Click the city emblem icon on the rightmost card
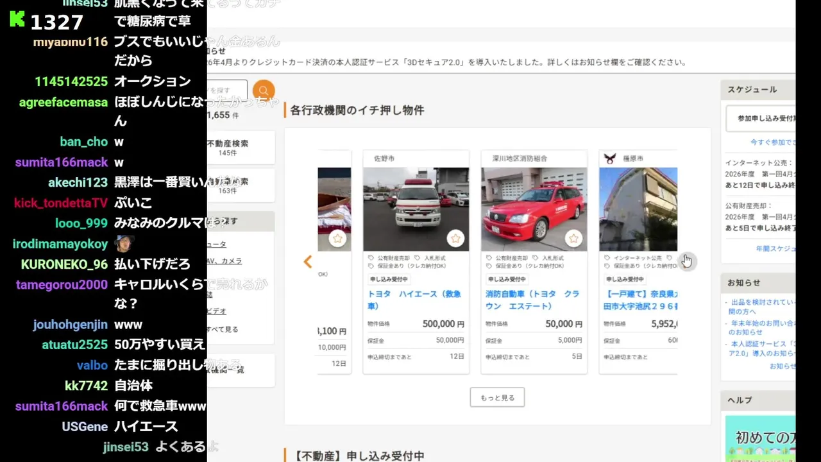Screen dimensions: 821x462 pos(610,158)
